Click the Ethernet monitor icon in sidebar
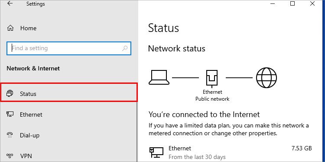The height and width of the screenshot is (162, 325). pos(10,114)
